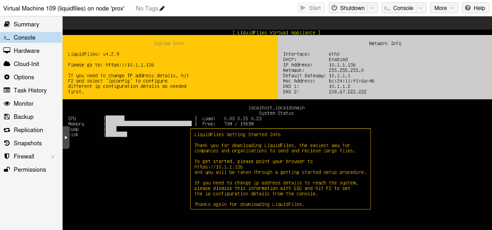This screenshot has width=492, height=230.
Task: Click the Hardware monitor icon
Action: pos(6,51)
